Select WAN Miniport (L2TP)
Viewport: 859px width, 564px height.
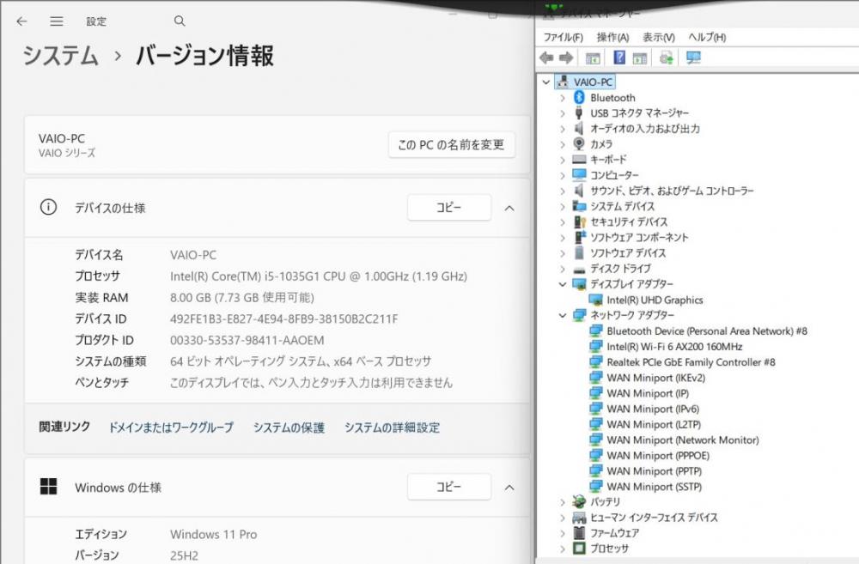(654, 424)
